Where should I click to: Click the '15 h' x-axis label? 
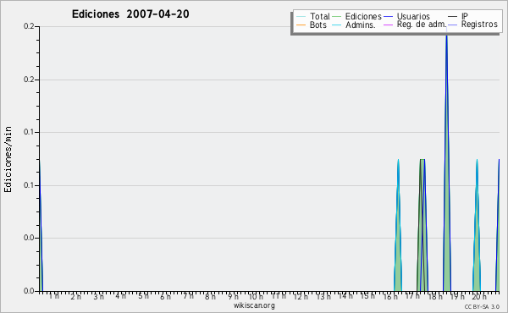point(367,296)
